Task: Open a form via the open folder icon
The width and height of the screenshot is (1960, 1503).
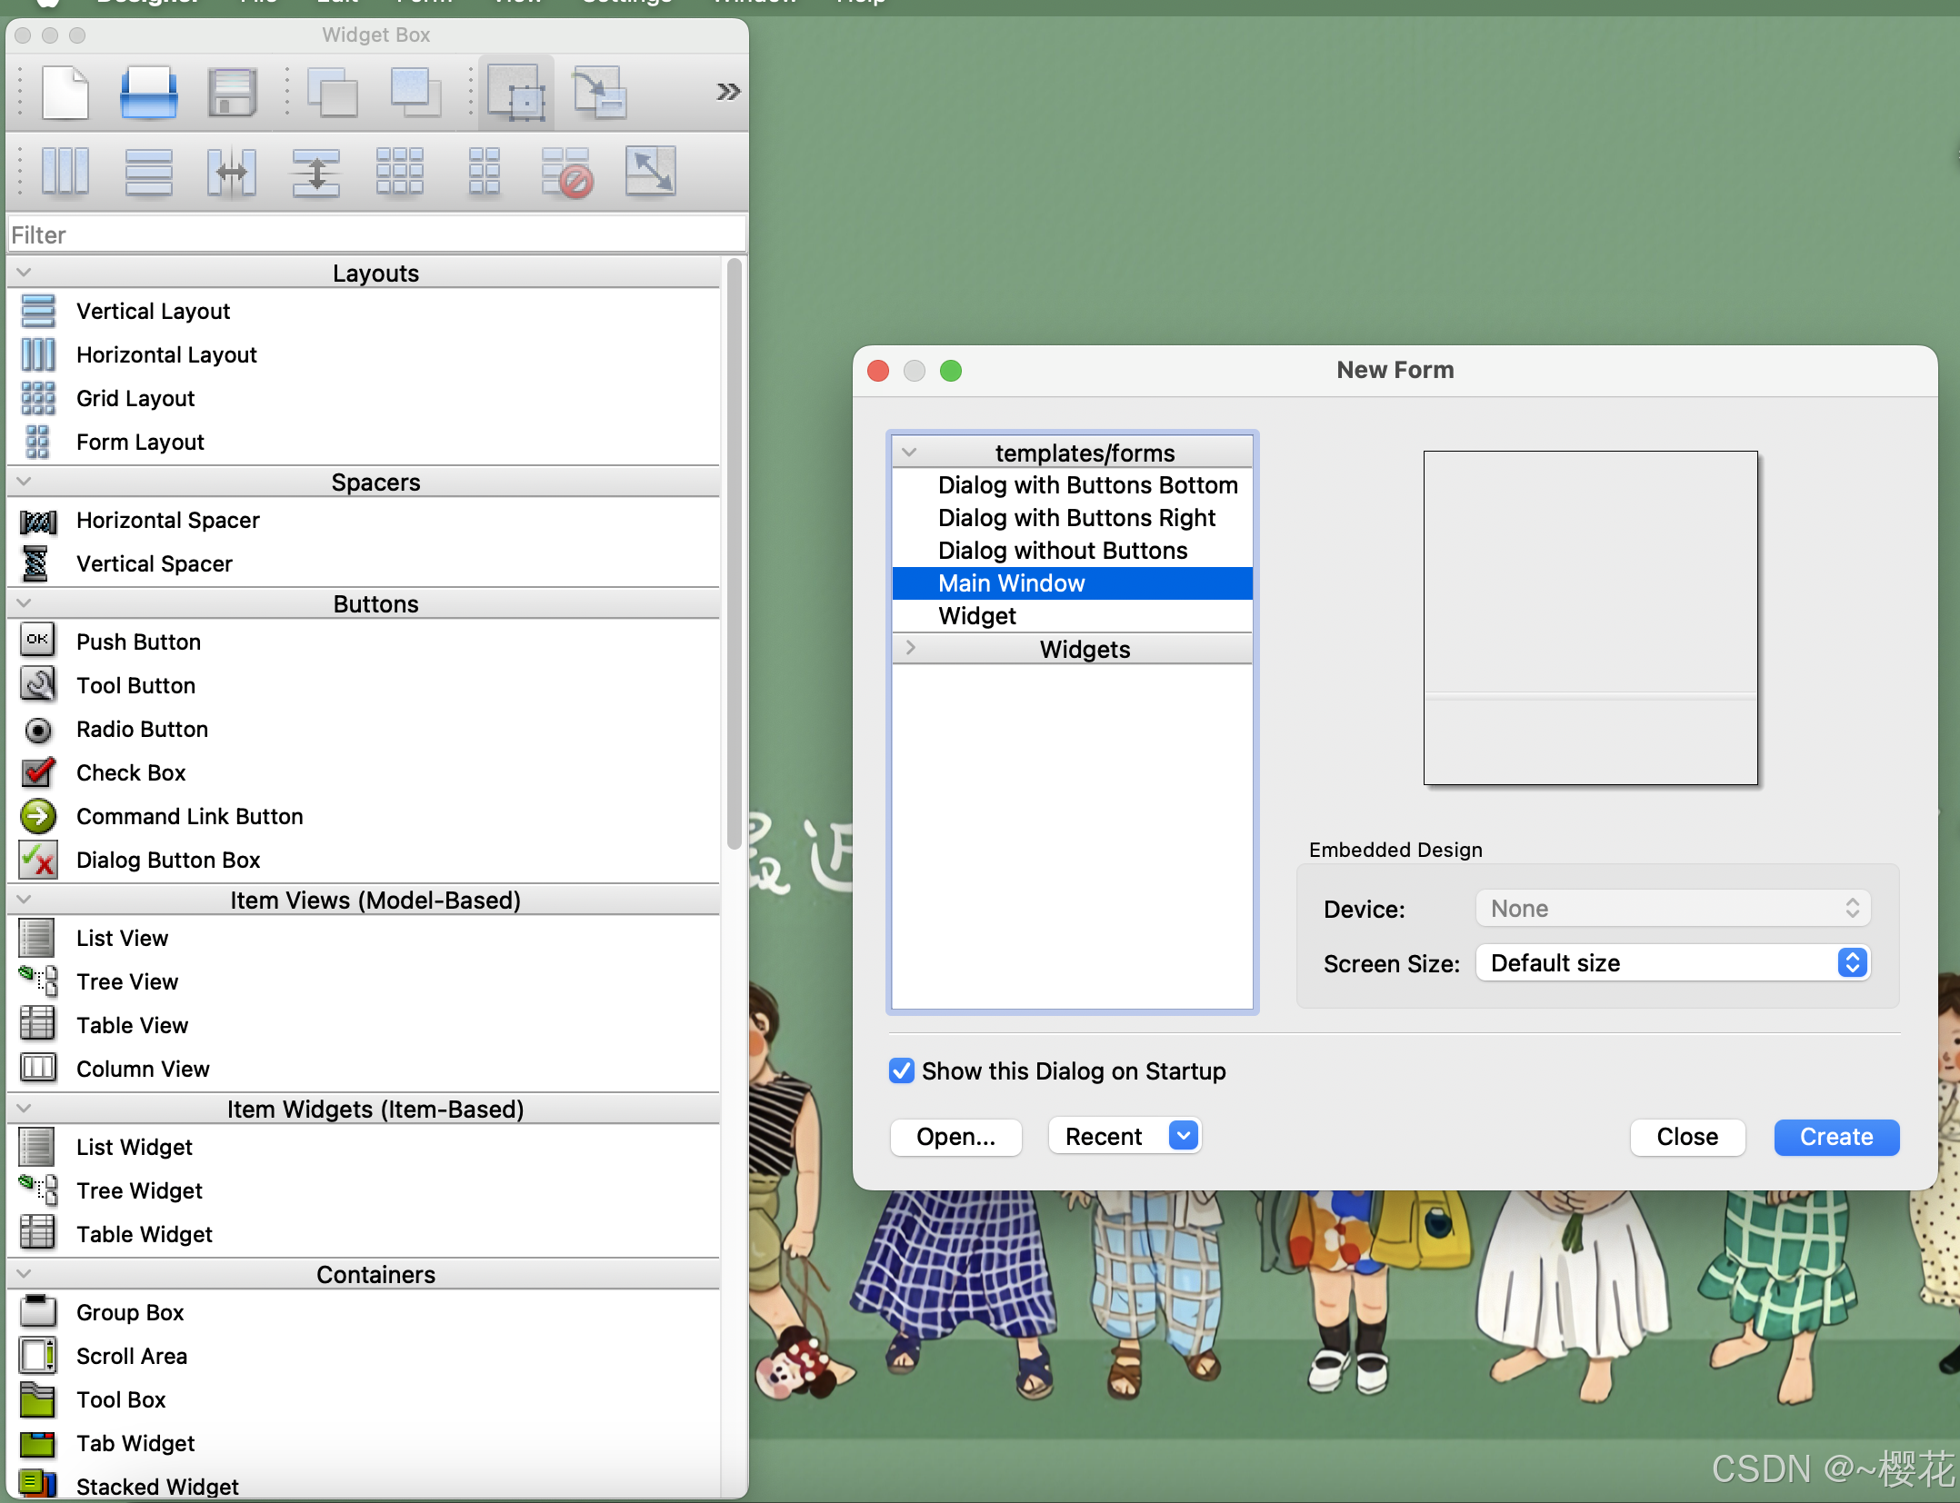Action: point(148,91)
